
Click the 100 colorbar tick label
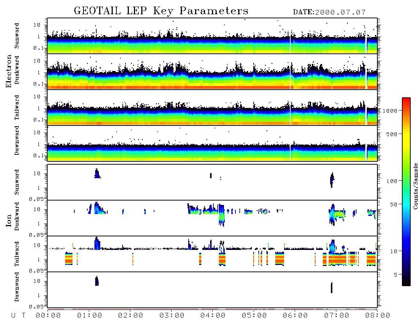coord(392,181)
